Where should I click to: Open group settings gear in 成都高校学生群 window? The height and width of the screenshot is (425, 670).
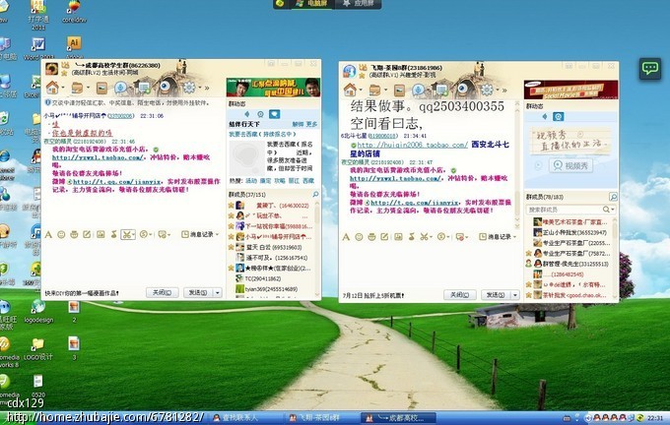(188, 88)
